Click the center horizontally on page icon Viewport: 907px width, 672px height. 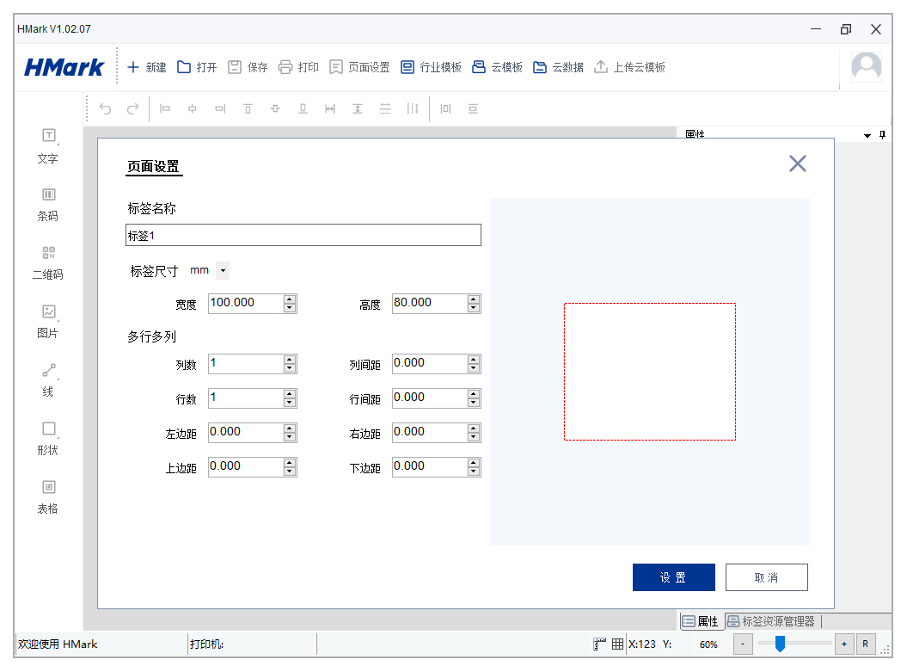445,108
